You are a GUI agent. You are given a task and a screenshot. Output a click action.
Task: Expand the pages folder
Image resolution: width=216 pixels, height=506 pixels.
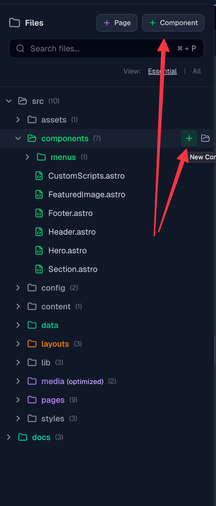click(18, 400)
